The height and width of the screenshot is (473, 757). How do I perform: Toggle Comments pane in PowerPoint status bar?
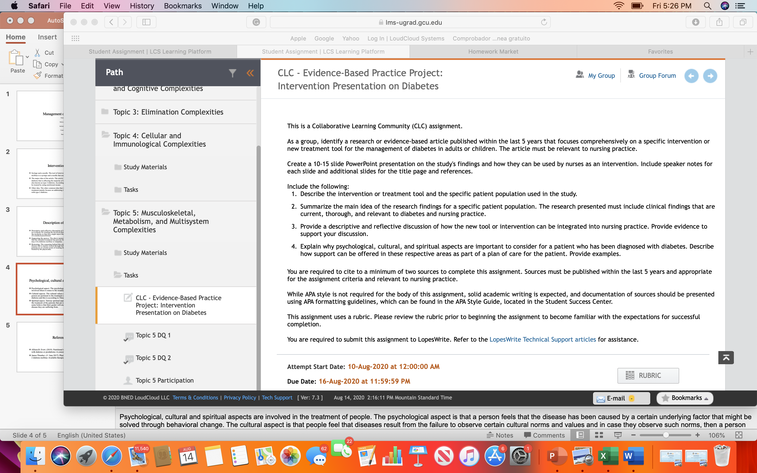click(544, 435)
